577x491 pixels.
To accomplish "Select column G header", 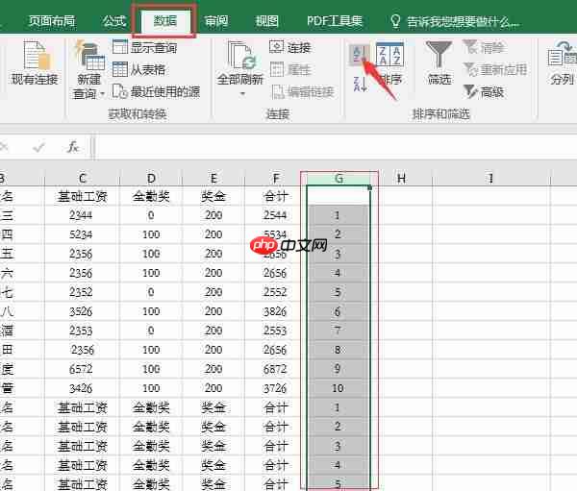I will 339,179.
